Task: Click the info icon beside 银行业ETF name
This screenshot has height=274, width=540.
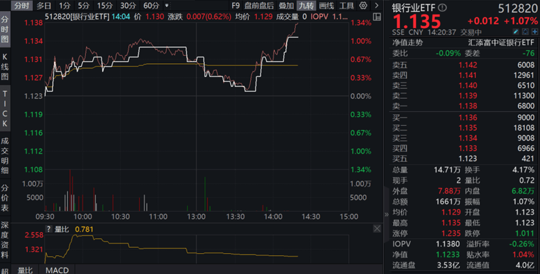Action: 441,8
